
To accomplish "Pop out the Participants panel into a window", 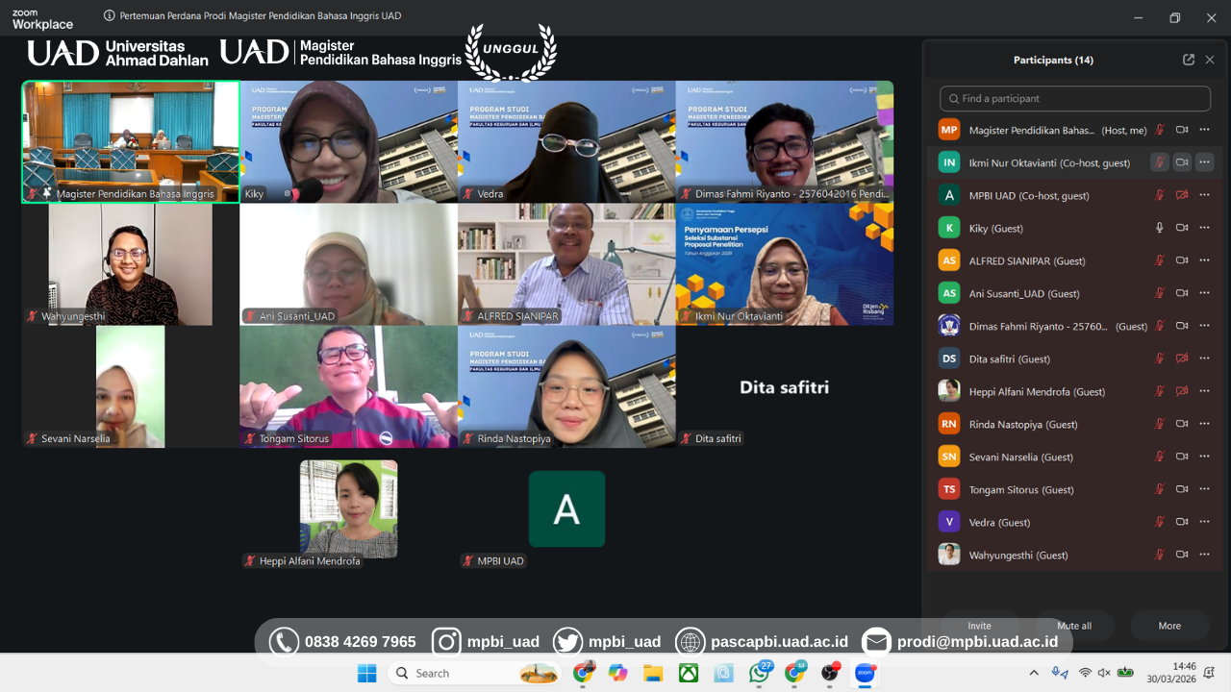I will pos(1188,60).
